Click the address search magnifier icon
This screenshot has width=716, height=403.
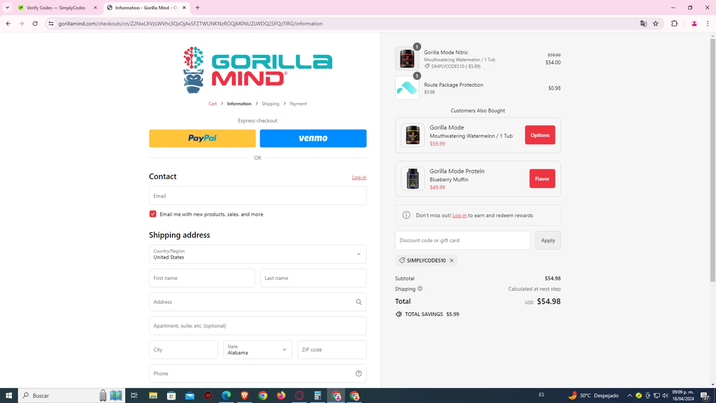pos(358,302)
